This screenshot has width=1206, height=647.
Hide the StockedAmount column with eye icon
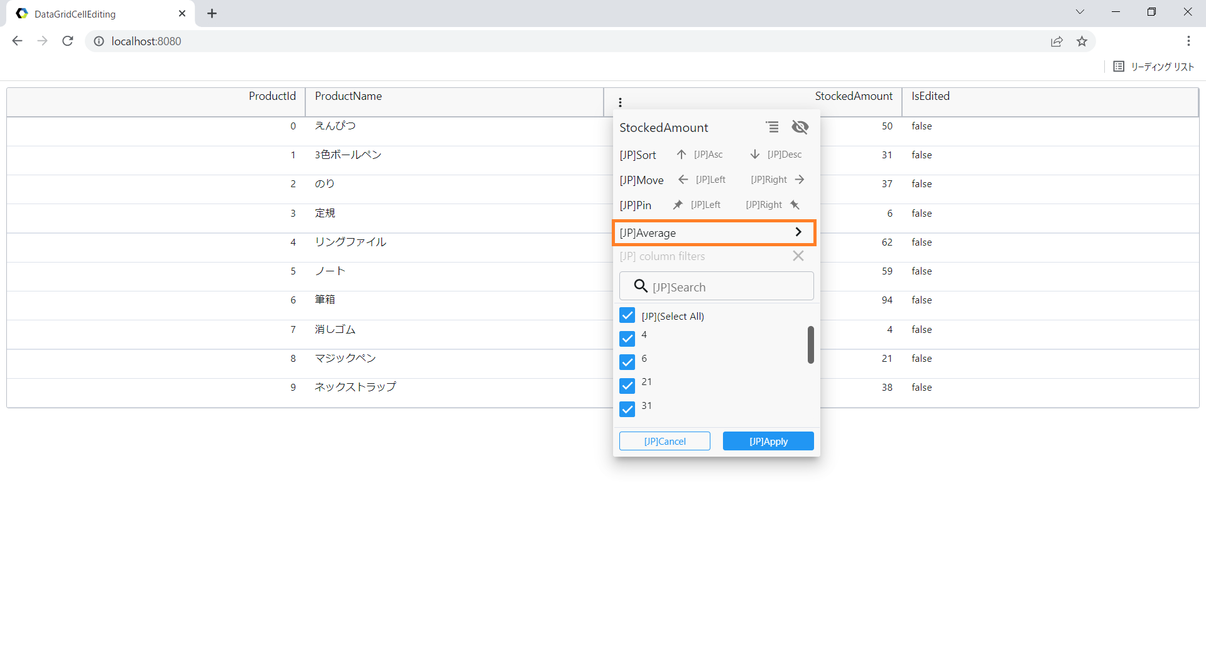pyautogui.click(x=800, y=127)
